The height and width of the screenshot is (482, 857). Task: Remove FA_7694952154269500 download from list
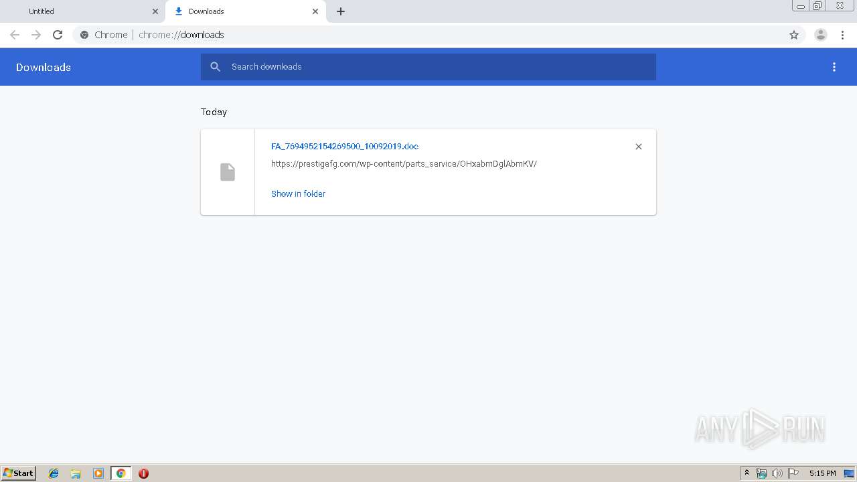pyautogui.click(x=639, y=147)
